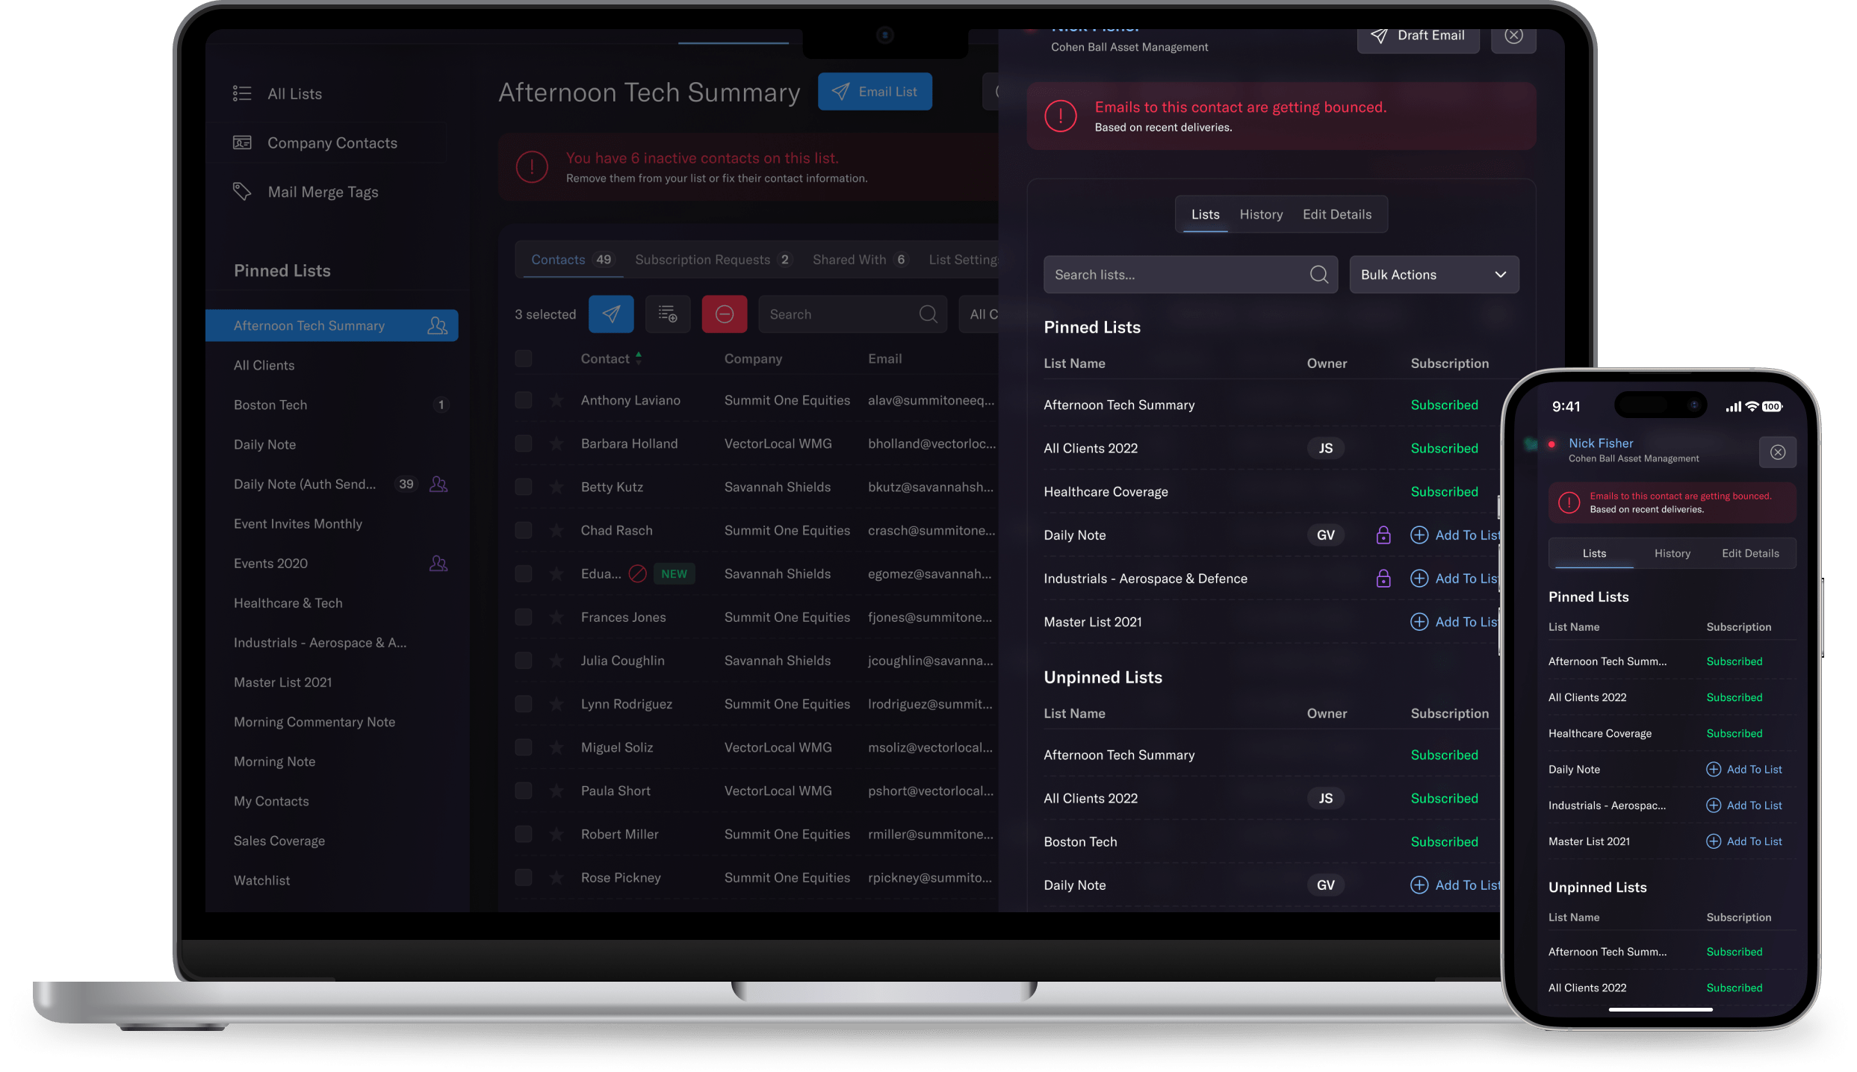Open Bulk Actions dropdown

click(x=1434, y=275)
